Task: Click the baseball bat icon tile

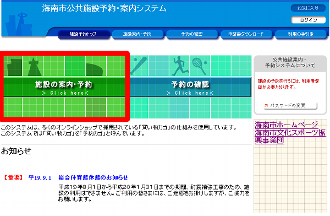Action: pos(139,66)
